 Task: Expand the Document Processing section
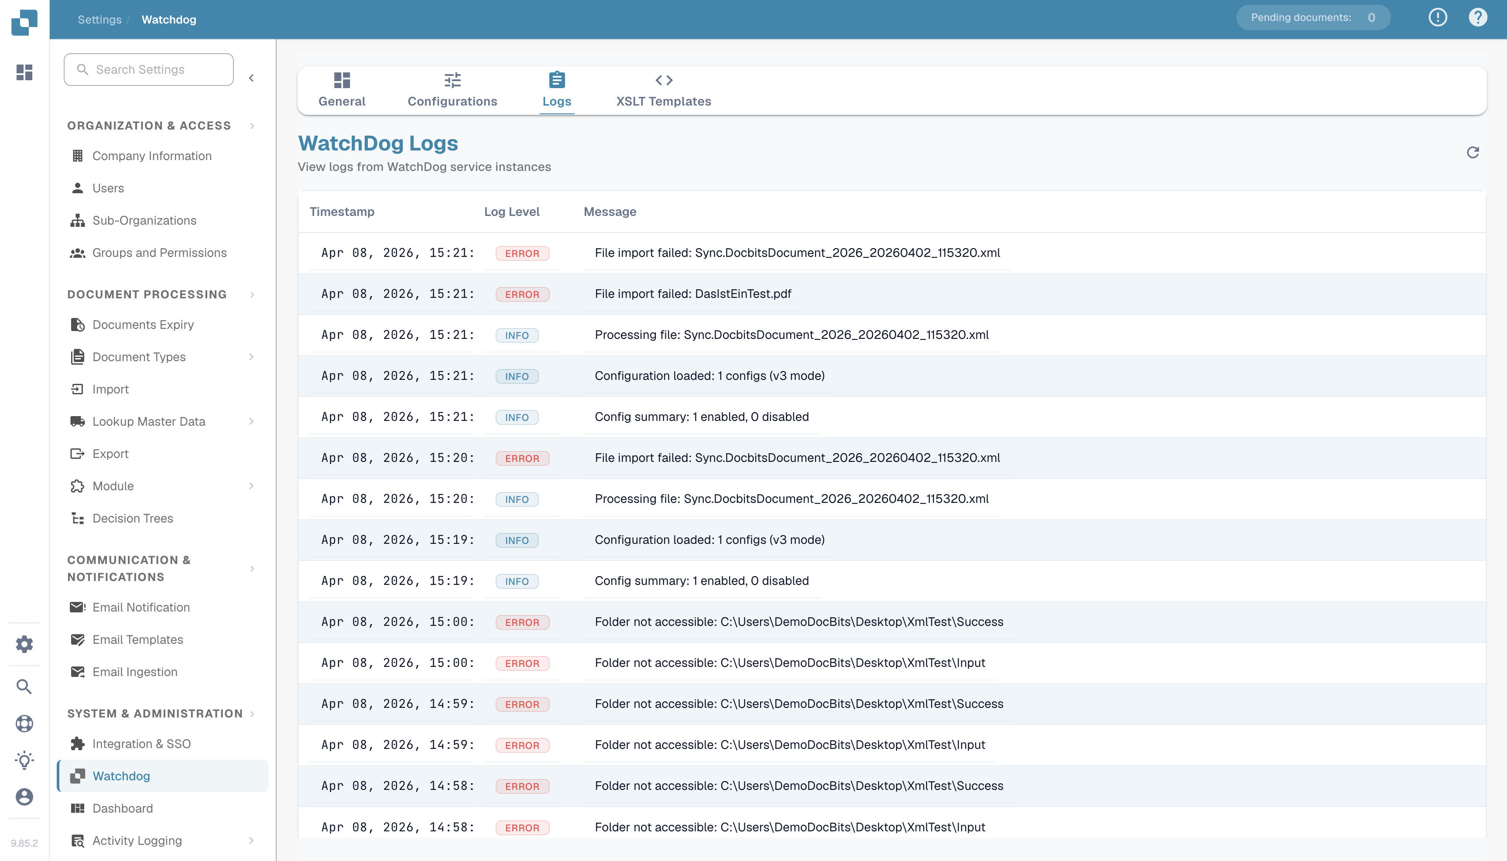click(x=252, y=294)
